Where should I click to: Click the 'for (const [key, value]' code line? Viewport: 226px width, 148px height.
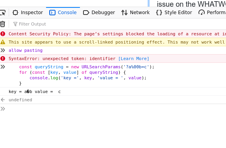point(72,72)
